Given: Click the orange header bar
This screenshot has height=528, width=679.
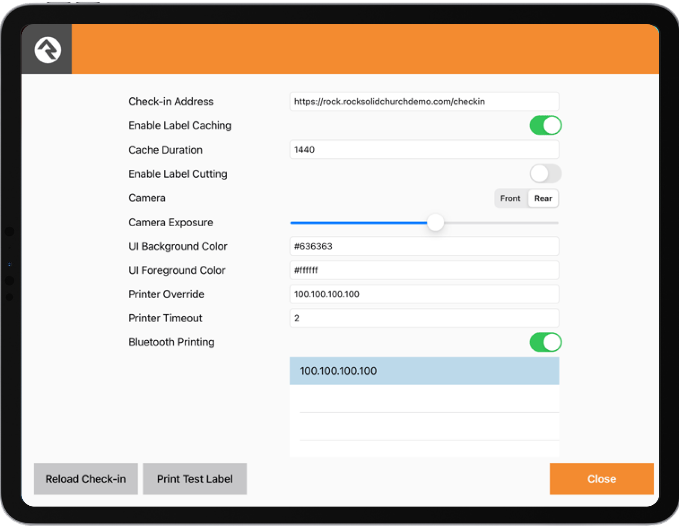Looking at the screenshot, I should click(364, 49).
